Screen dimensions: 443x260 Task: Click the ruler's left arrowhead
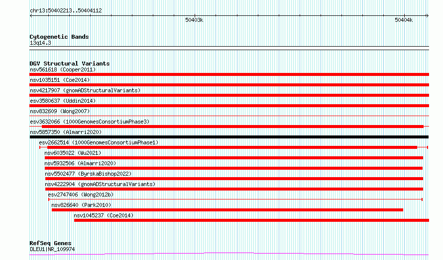[x=31, y=16]
